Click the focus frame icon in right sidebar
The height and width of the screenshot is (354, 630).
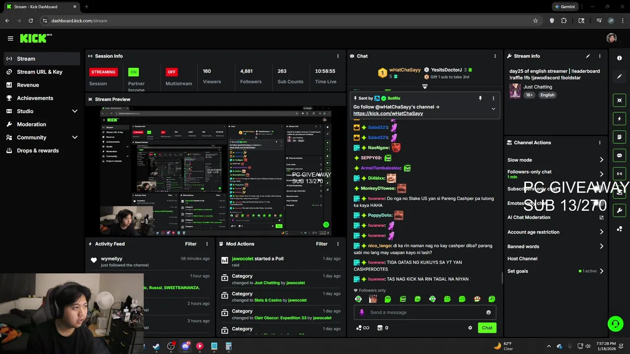coord(619,100)
